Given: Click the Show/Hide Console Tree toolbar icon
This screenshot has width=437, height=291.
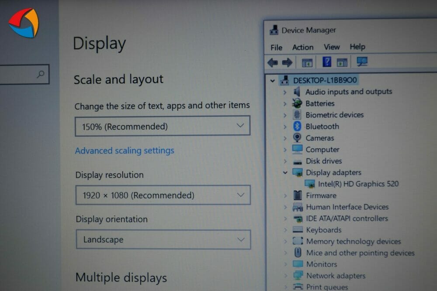Looking at the screenshot, I should [x=307, y=63].
